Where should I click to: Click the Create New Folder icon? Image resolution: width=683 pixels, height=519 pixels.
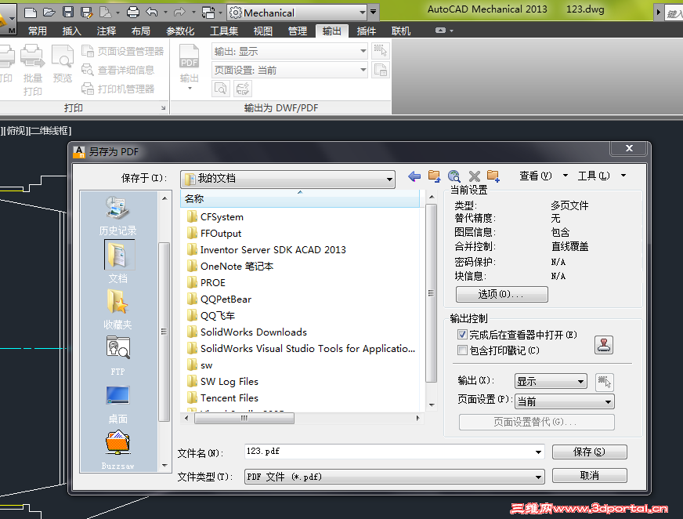(493, 176)
